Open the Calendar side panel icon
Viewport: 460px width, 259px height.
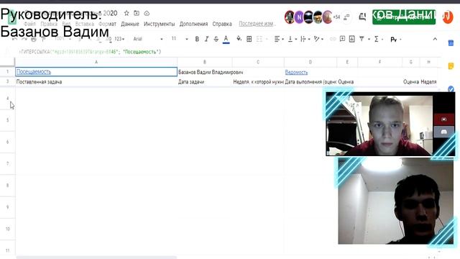451,43
